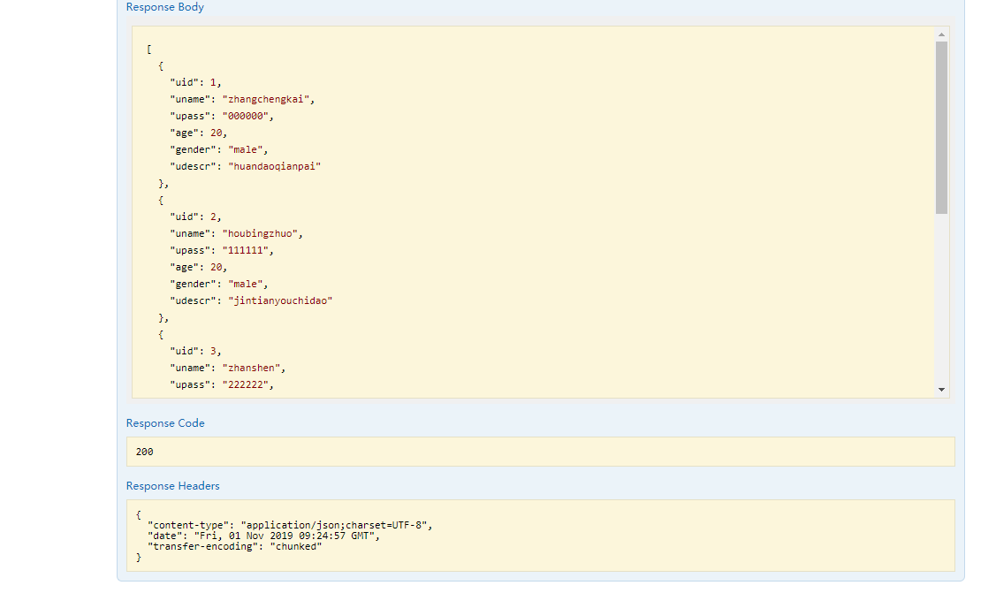The width and height of the screenshot is (996, 593).
Task: Click the scrollbar up arrow
Action: click(x=939, y=34)
